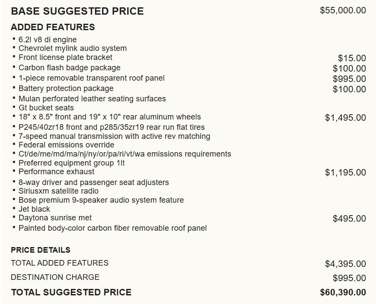Select the Total Added Features amount $4,395.00

click(x=345, y=264)
